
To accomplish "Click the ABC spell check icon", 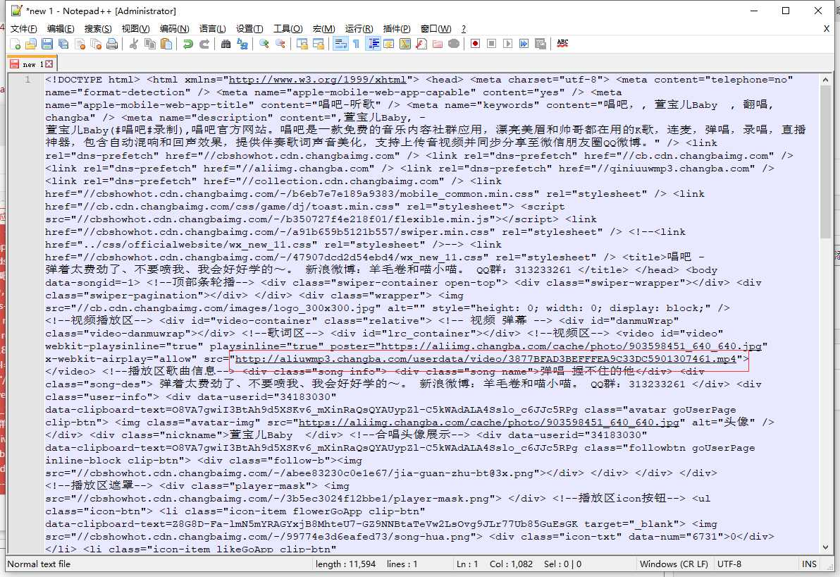I will point(562,44).
